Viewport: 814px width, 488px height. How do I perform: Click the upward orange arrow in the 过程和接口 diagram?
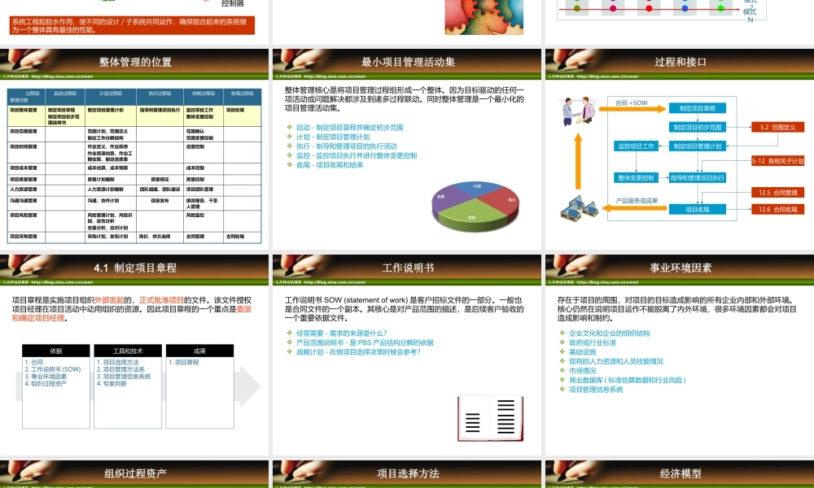point(576,159)
